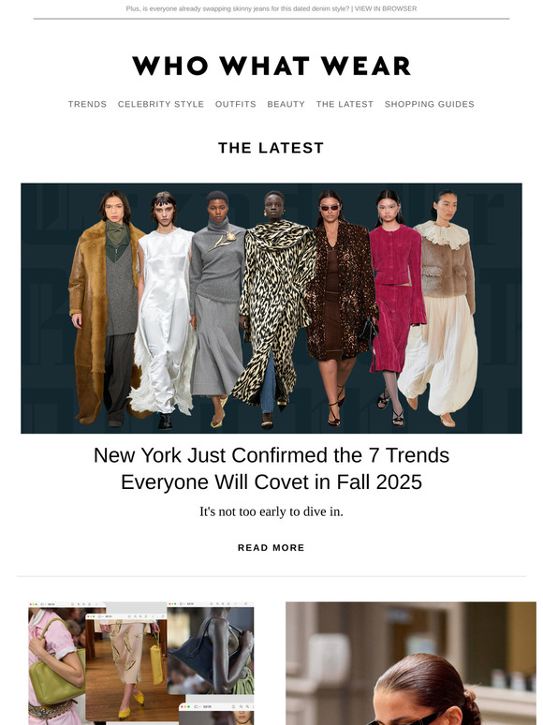Visit The Latest in navigation bar

(x=345, y=104)
